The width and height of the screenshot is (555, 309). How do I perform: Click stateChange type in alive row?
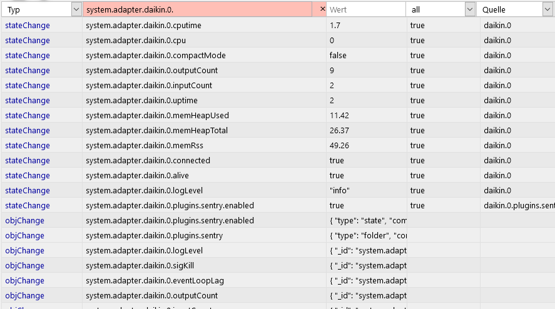coord(28,176)
